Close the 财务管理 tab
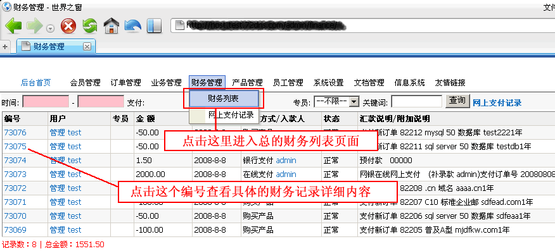 [87, 46]
